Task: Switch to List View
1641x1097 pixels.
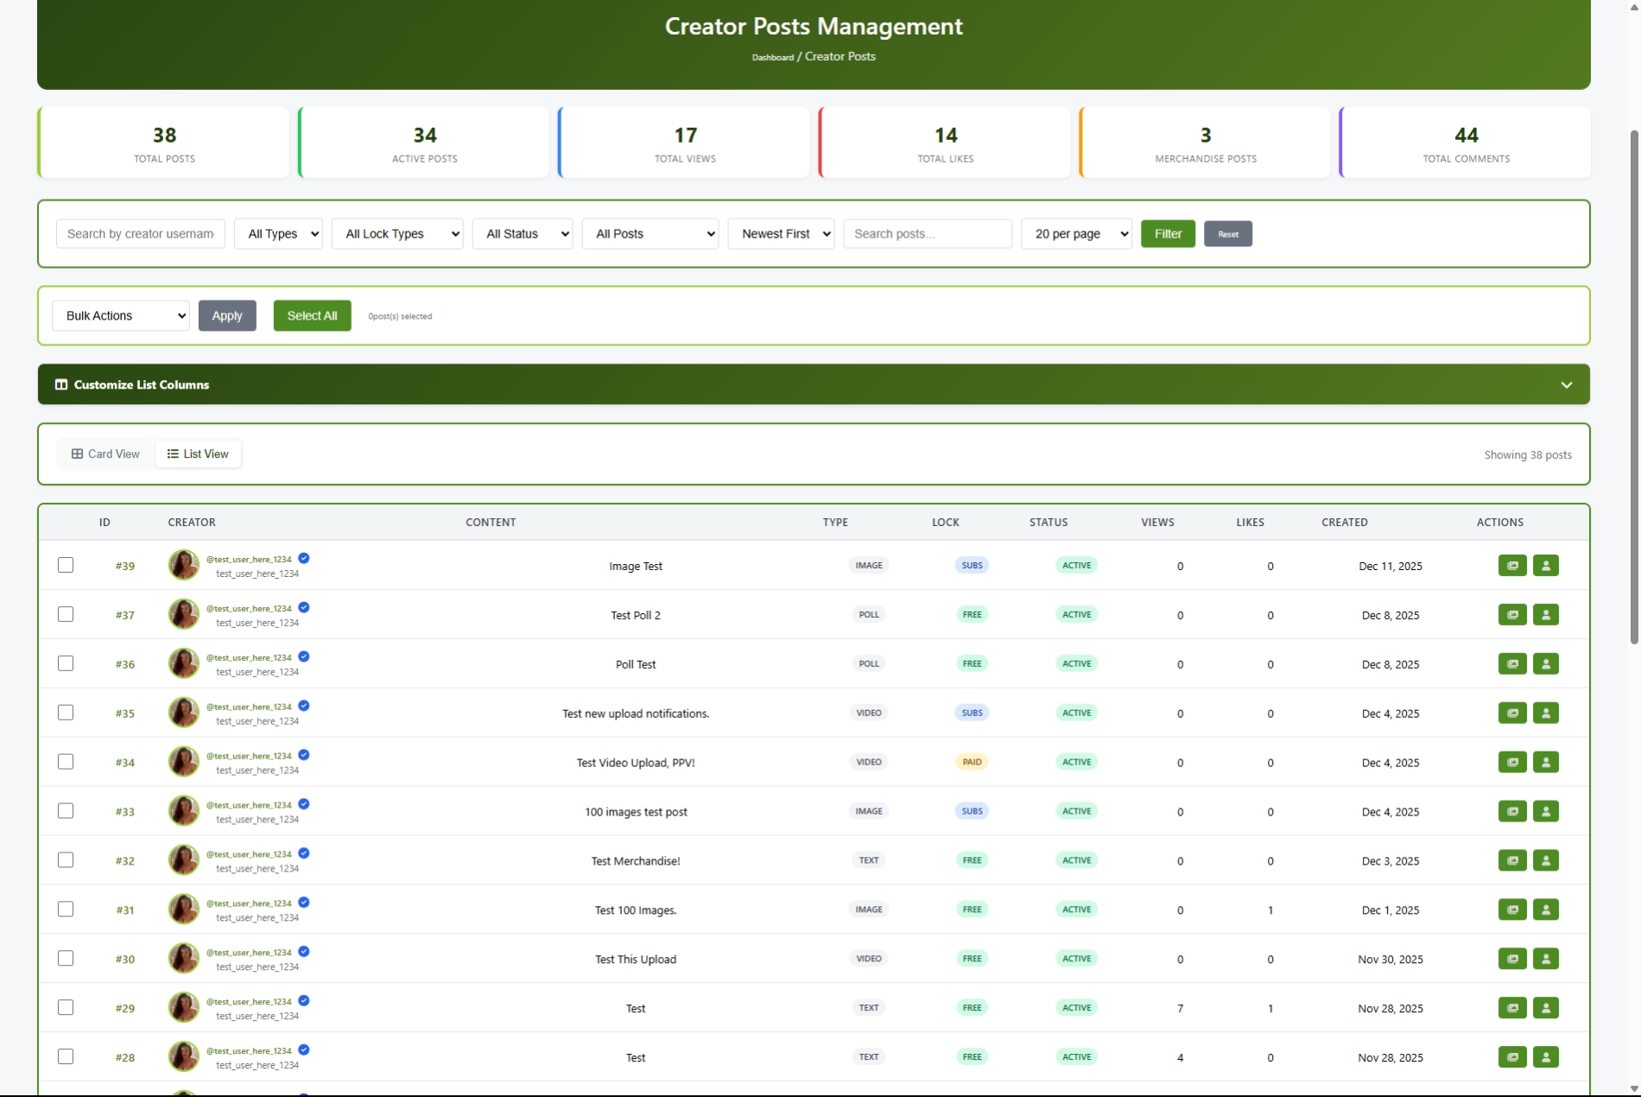Action: 198,454
